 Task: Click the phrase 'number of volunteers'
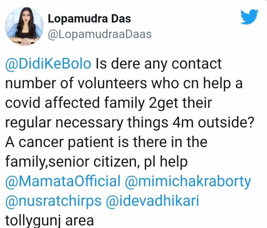tap(76, 84)
